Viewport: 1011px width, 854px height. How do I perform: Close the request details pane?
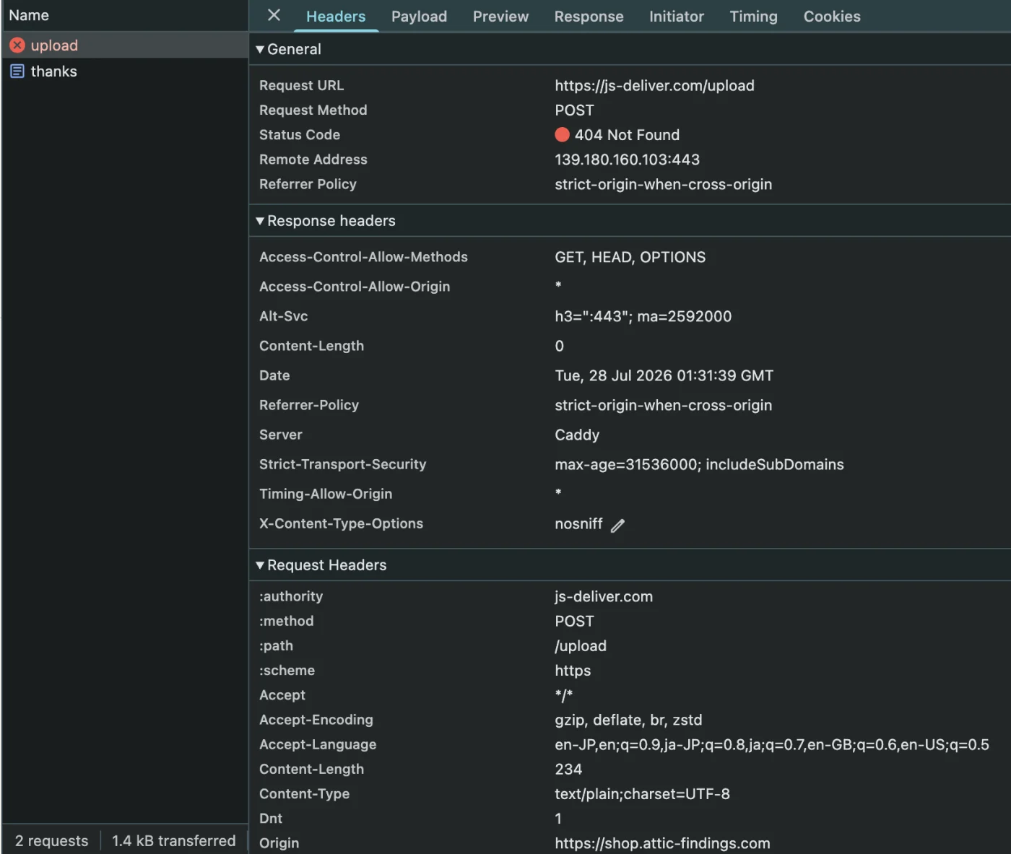[x=274, y=15]
